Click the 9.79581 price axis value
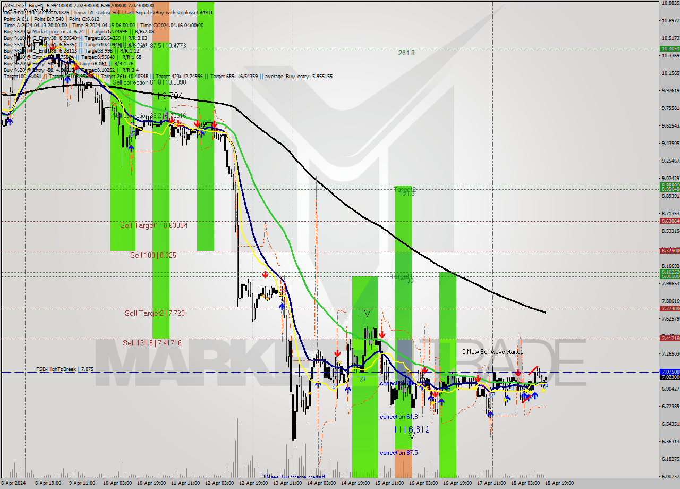 click(x=670, y=108)
